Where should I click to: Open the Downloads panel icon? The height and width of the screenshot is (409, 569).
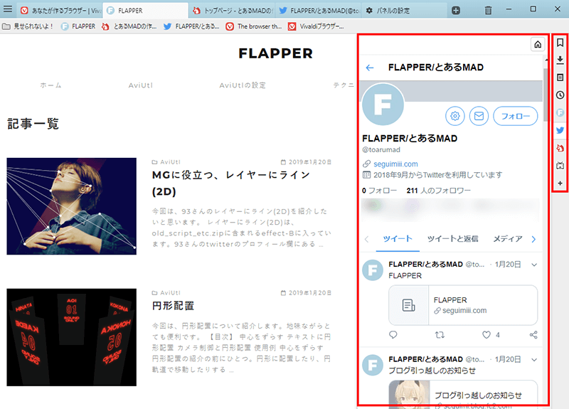pos(560,60)
